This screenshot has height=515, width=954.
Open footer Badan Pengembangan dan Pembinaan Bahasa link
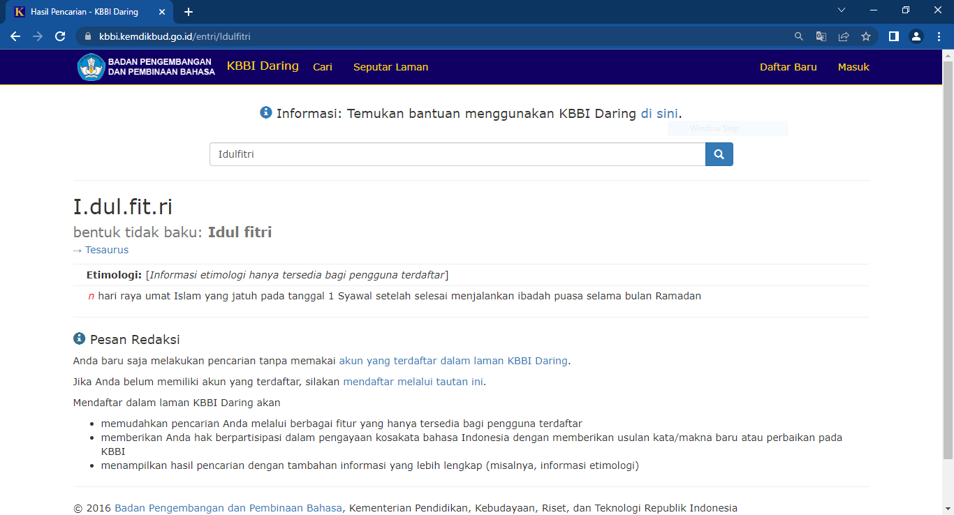(228, 508)
